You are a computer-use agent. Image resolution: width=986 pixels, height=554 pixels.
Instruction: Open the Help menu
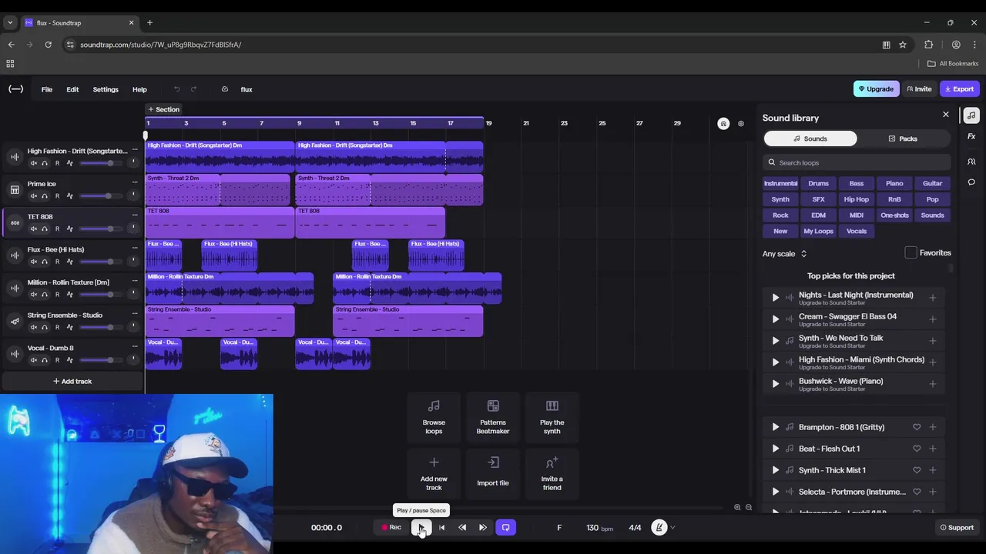[x=139, y=89]
